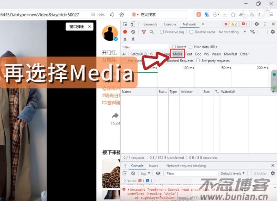277x201 pixels.
Task: Sort requests by the Name column header
Action: tap(139, 92)
